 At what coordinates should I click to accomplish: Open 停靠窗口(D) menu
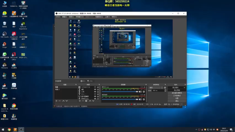[80, 17]
